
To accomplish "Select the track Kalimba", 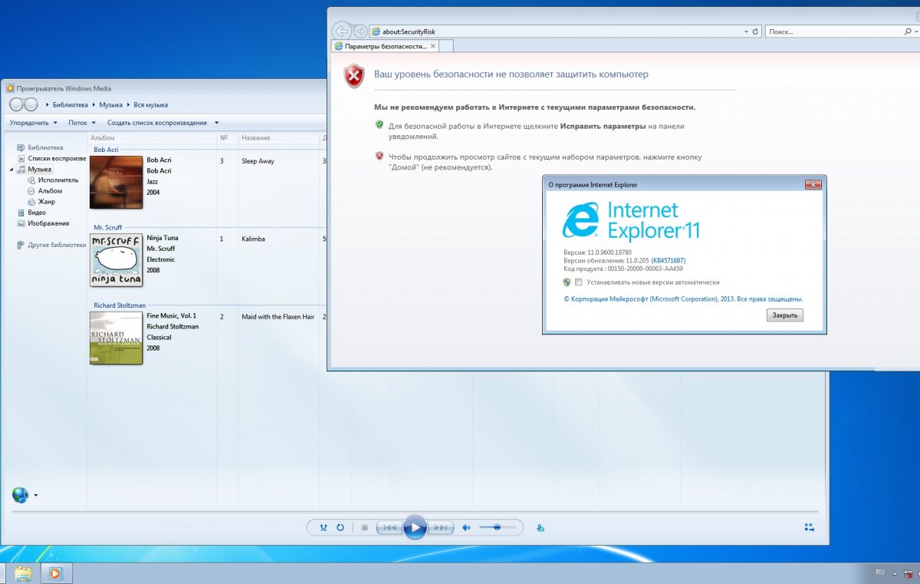I will coord(253,239).
